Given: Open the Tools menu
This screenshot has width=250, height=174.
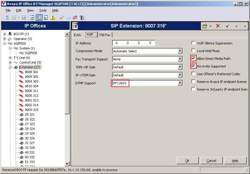Looking at the screenshot, I should click(43, 10).
